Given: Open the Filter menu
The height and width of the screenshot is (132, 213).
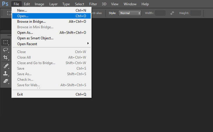Looking at the screenshot, I should tap(93, 4).
